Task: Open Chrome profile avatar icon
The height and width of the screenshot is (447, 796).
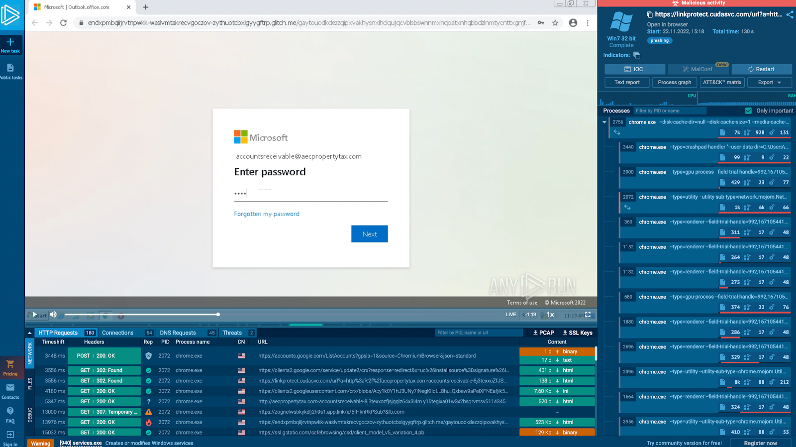Action: [573, 23]
